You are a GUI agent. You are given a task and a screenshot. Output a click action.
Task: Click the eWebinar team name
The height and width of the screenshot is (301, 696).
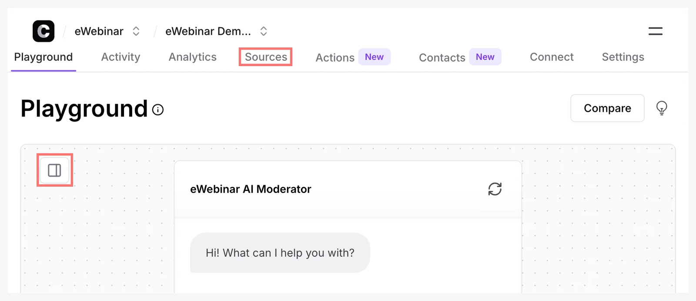click(99, 31)
